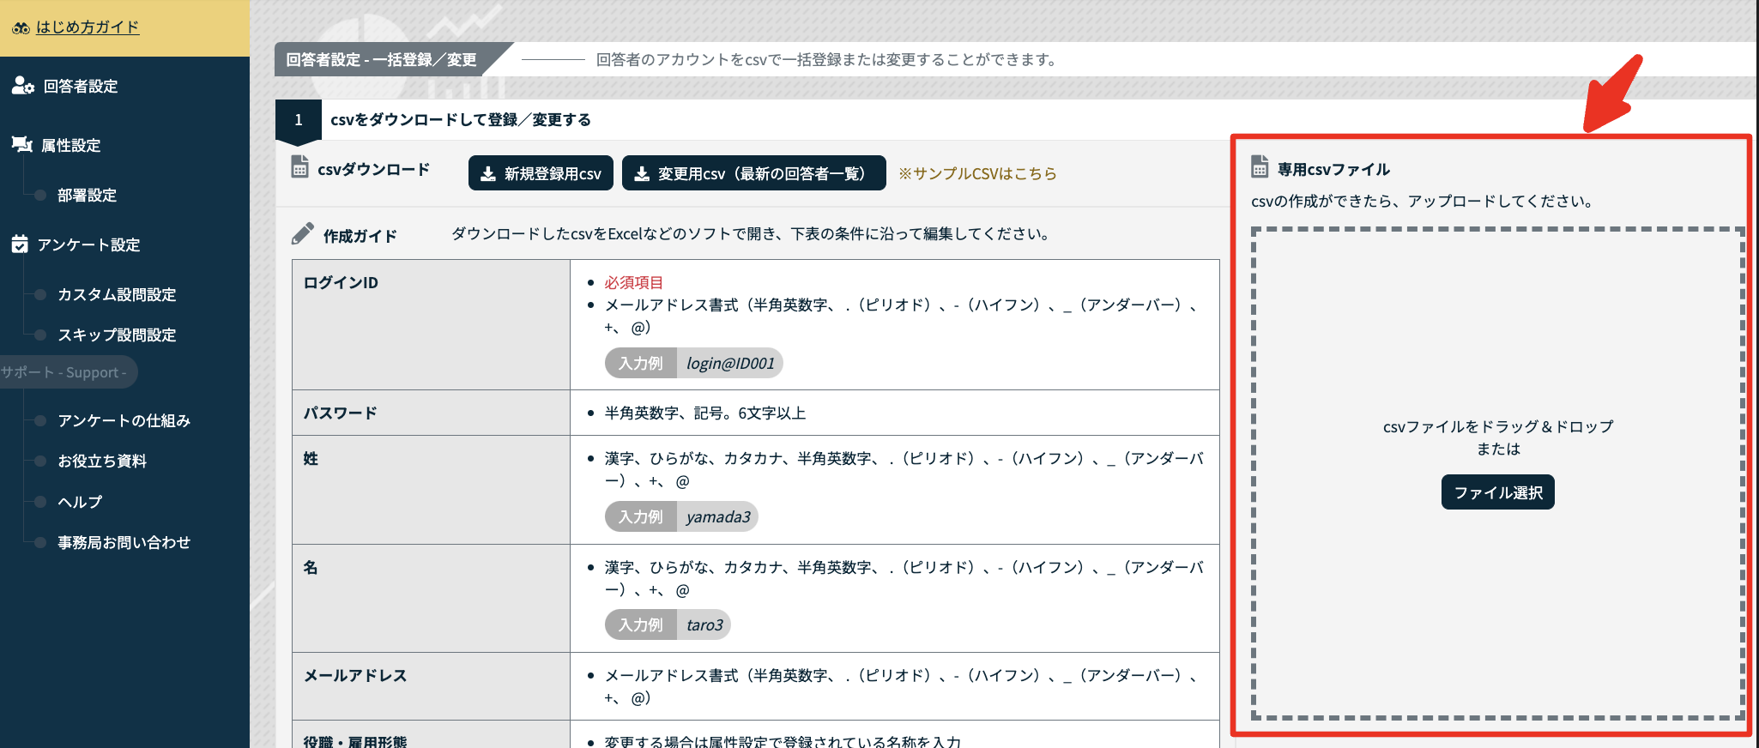This screenshot has width=1759, height=748.
Task: Click the 必須項目 red text
Action: (634, 283)
